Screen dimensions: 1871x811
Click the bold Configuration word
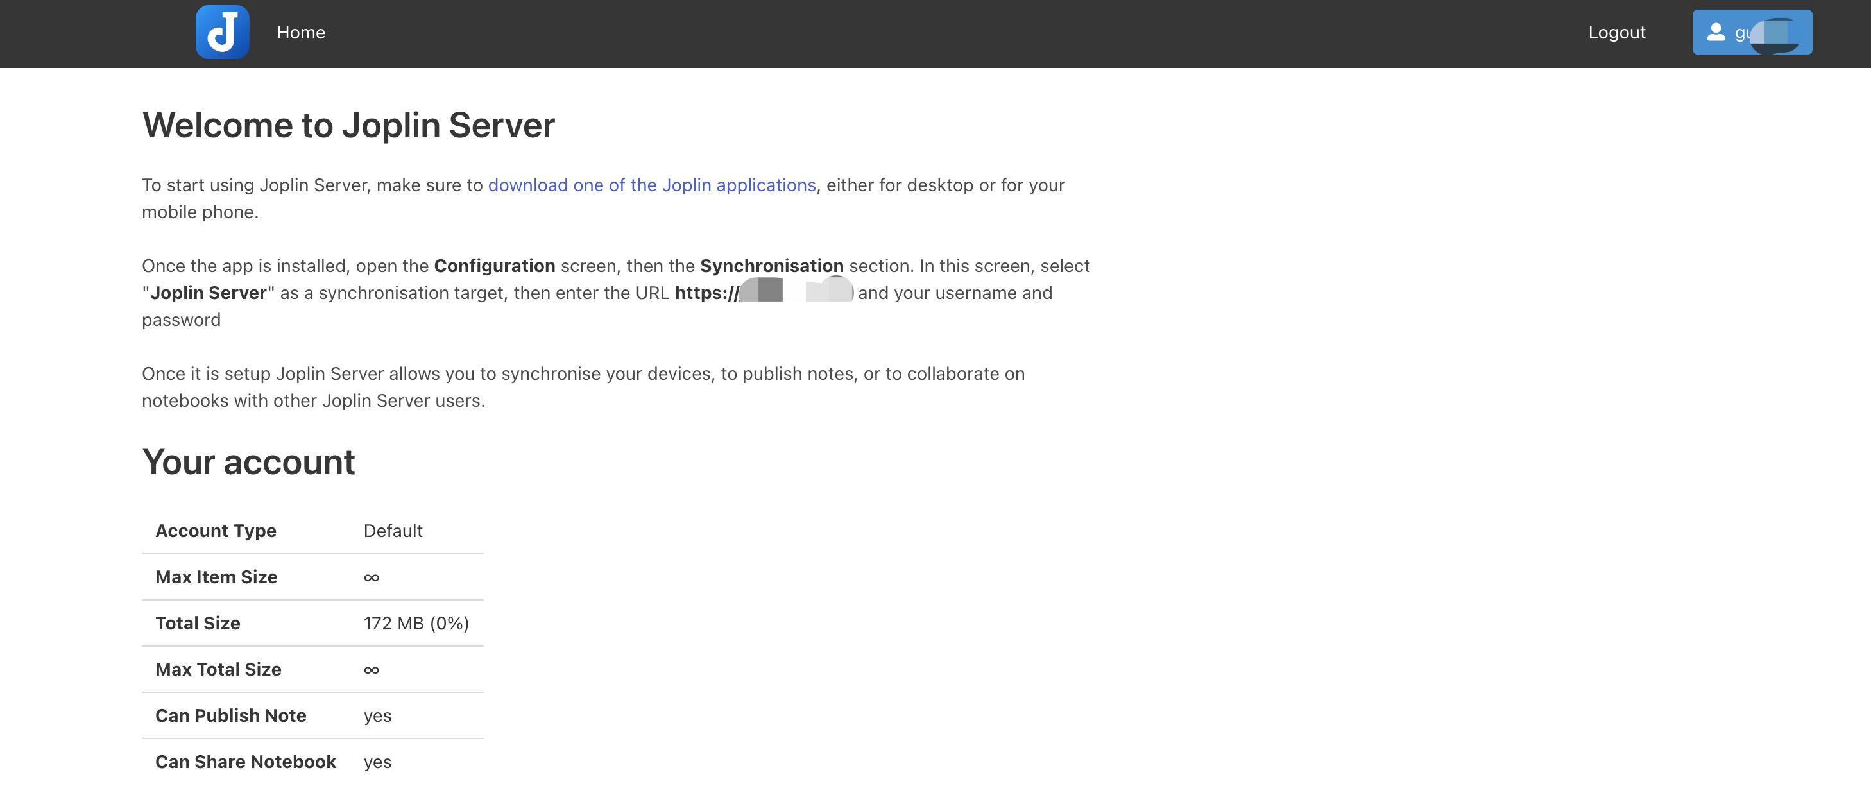494,266
